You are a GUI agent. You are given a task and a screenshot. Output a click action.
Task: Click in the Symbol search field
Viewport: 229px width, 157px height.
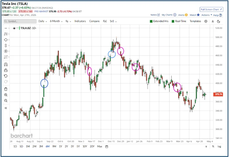20,21
